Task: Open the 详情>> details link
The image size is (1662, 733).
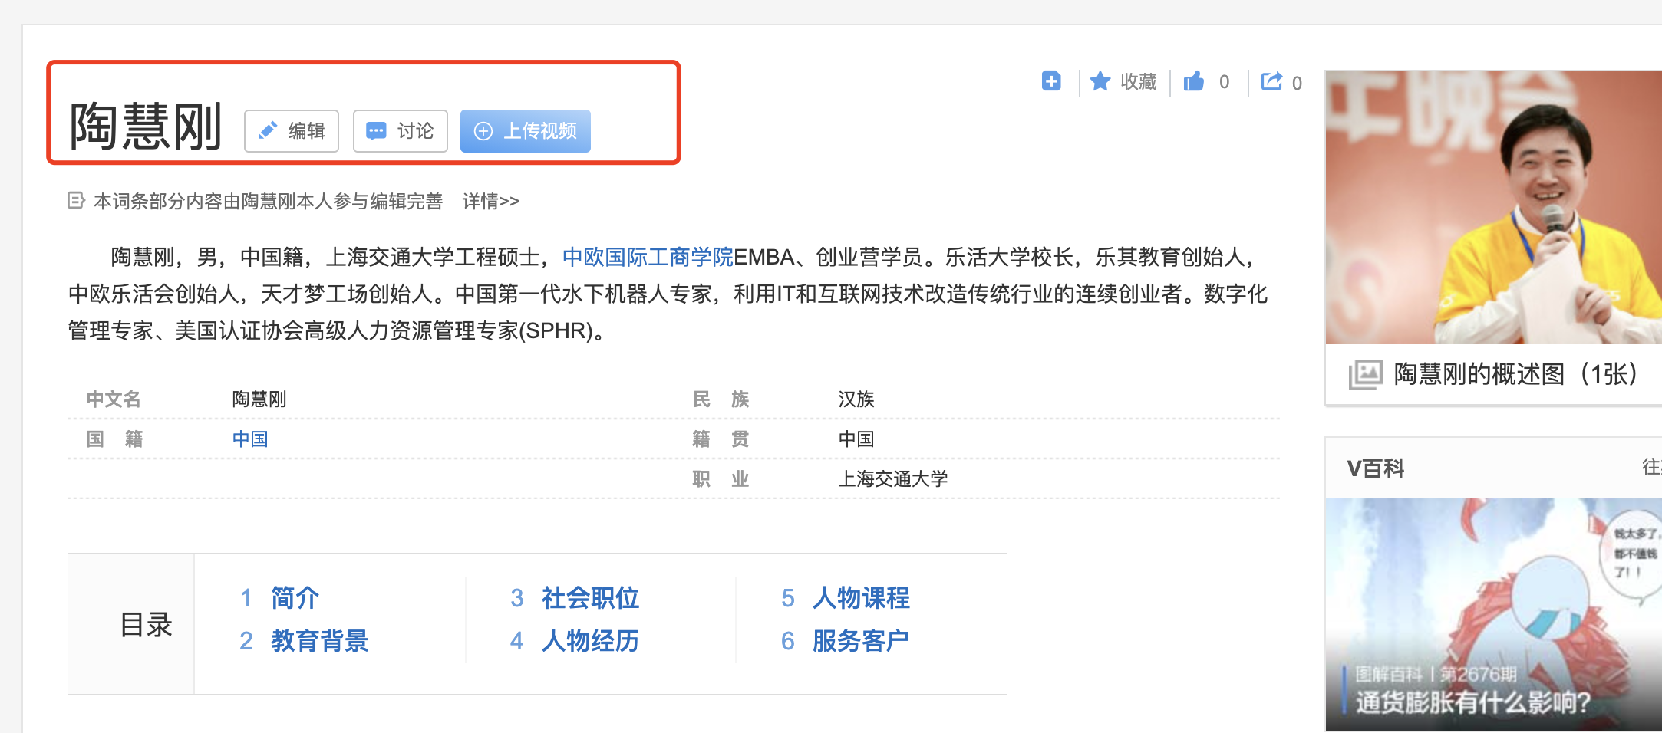Action: 491,201
